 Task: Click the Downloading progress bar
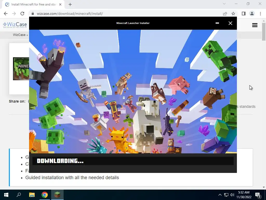tap(133, 161)
